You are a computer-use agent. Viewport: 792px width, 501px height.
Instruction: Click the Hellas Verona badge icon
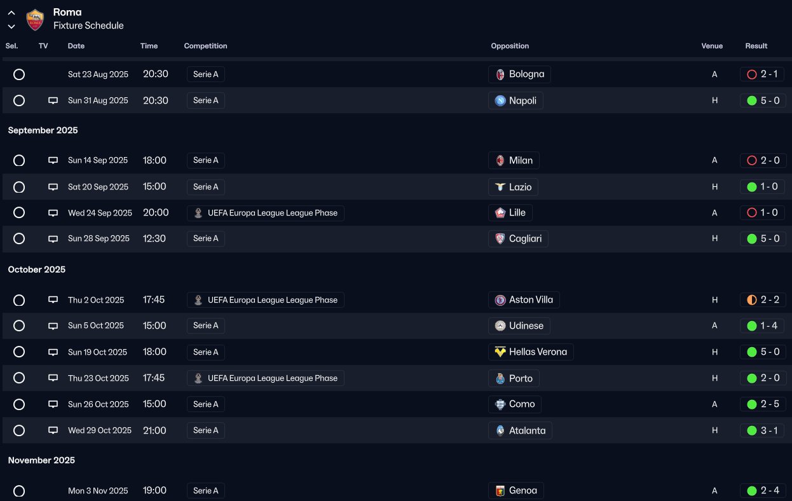[500, 352]
